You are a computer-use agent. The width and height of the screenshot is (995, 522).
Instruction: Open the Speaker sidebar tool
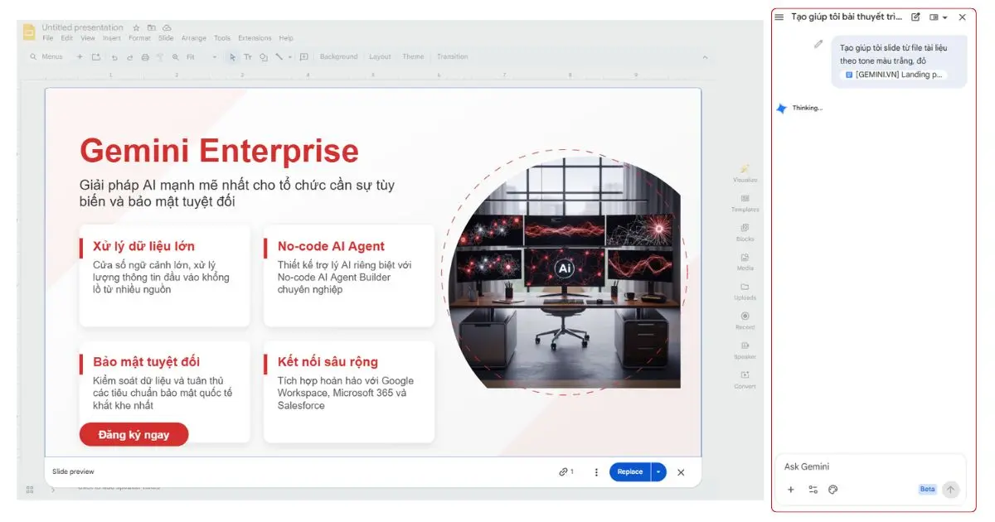coord(745,350)
